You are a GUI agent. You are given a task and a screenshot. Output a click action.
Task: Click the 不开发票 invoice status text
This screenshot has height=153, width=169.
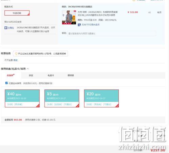[x=8, y=60]
